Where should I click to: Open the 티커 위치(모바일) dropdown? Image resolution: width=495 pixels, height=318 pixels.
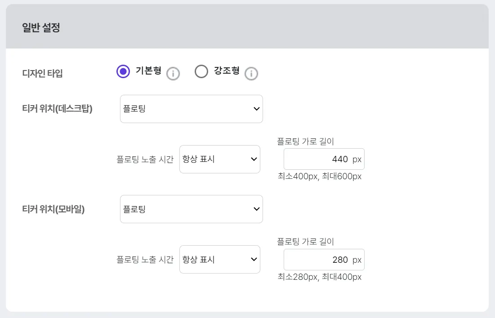pyautogui.click(x=191, y=209)
